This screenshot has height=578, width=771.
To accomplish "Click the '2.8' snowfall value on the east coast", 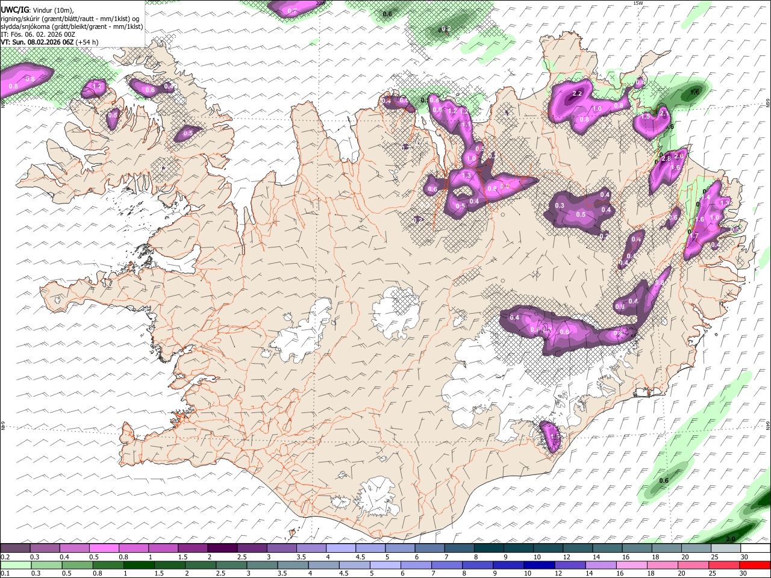I will [x=666, y=158].
